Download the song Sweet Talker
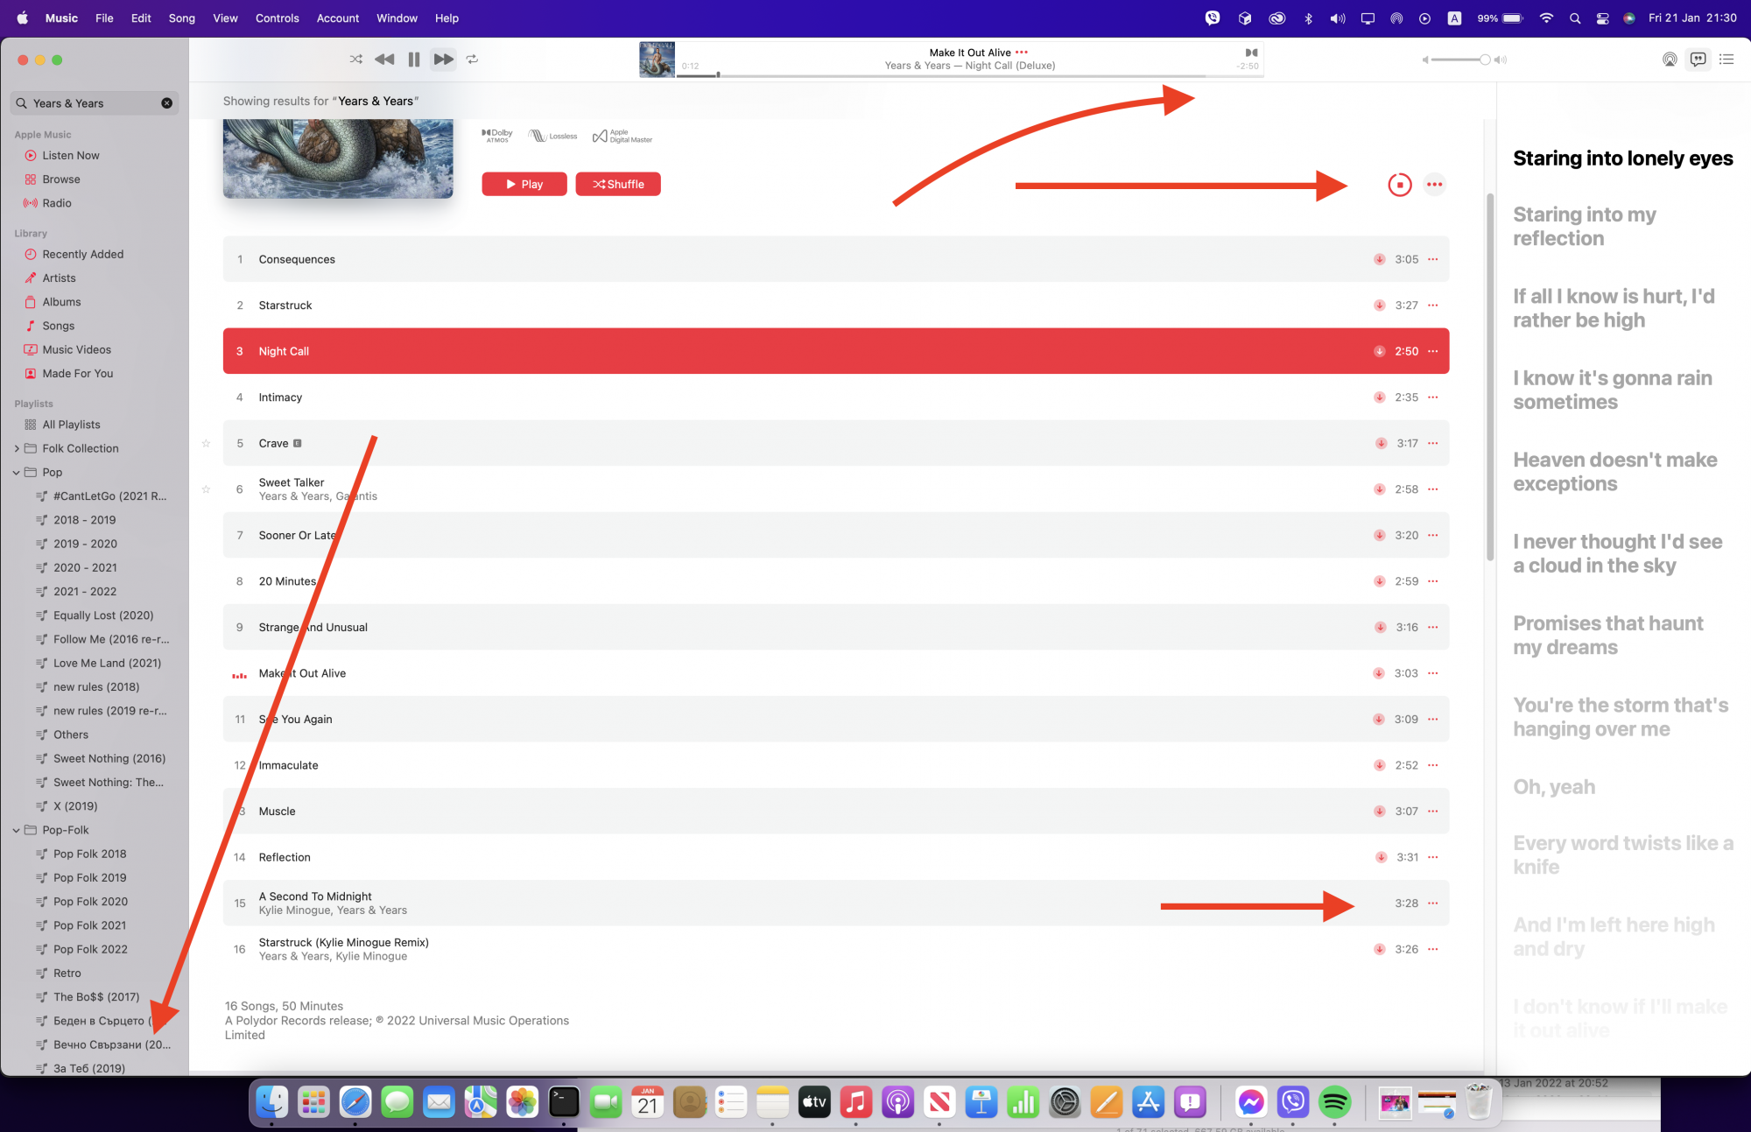The width and height of the screenshot is (1751, 1132). point(1379,489)
